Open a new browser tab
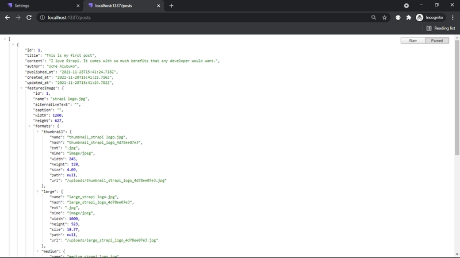This screenshot has height=258, width=460. (171, 6)
